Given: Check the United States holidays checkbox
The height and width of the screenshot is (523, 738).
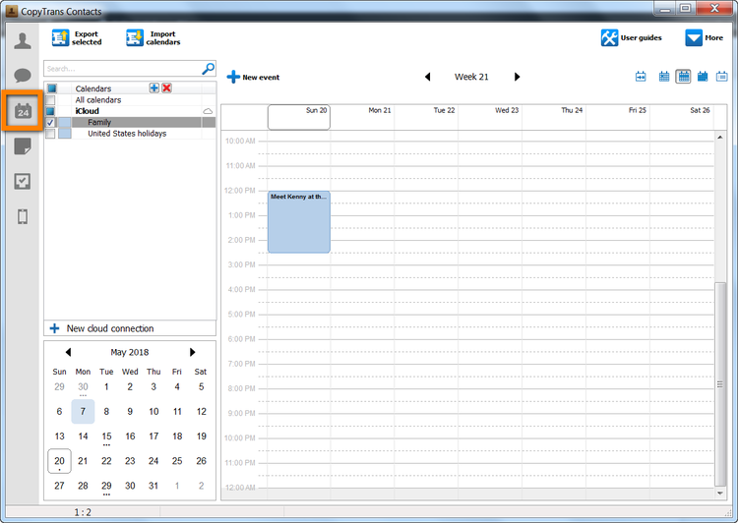Looking at the screenshot, I should tap(50, 134).
